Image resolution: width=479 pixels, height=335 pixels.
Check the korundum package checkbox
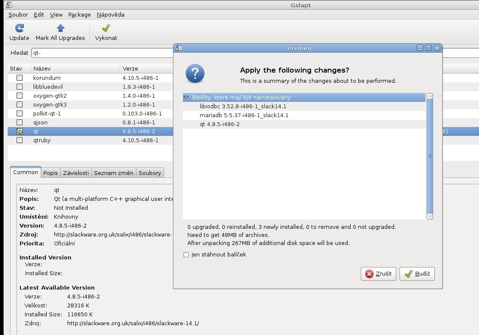coord(19,78)
